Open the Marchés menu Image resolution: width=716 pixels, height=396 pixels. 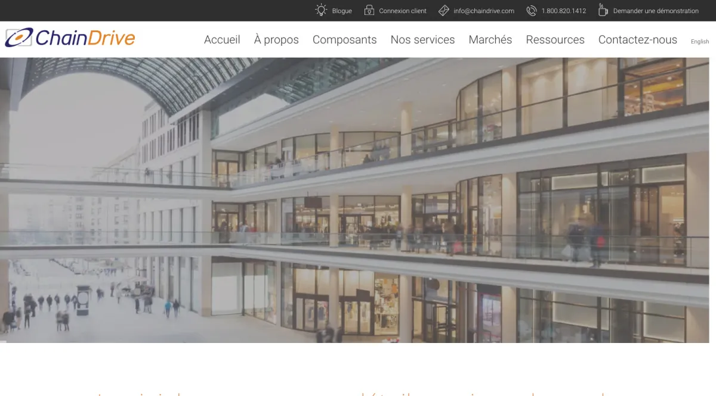[x=490, y=39]
